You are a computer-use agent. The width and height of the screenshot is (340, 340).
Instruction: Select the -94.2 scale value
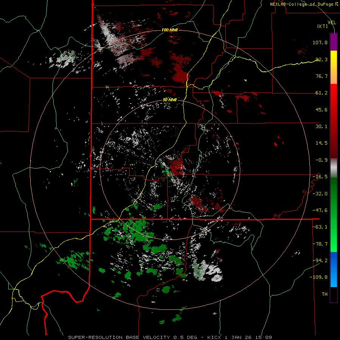(320, 261)
